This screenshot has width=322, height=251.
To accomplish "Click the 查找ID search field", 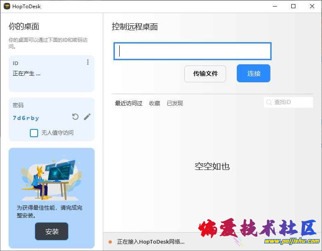I will [x=292, y=102].
